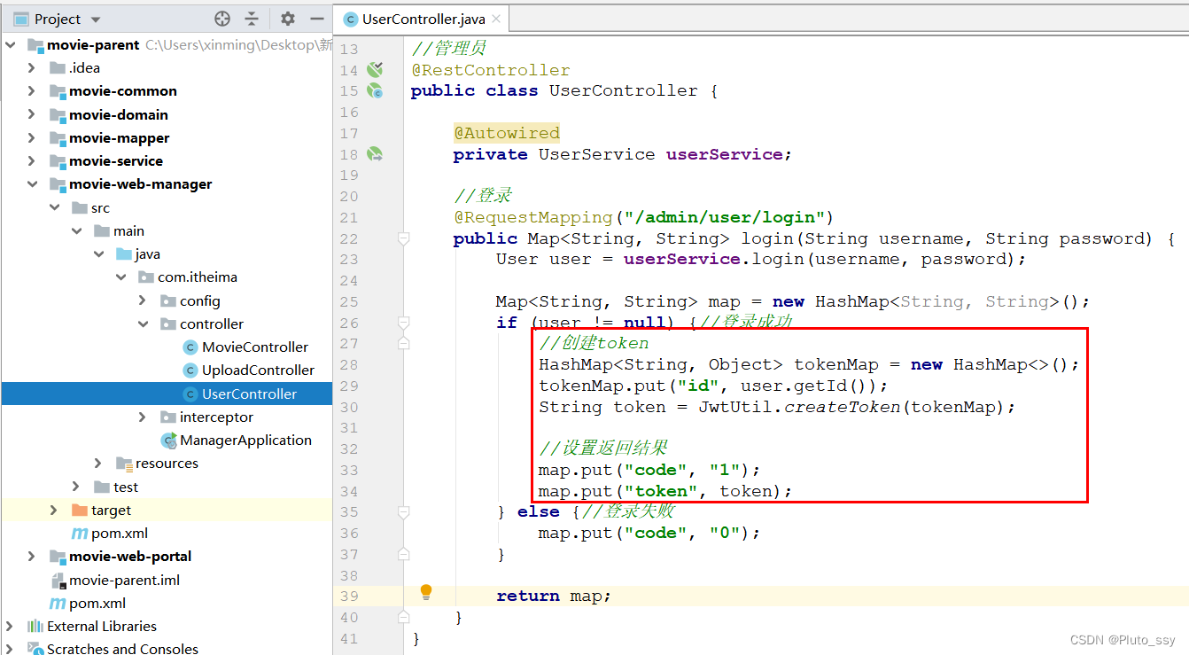Click the light bulb intention icon on line 39
Screen dimensions: 1189x655
point(425,591)
